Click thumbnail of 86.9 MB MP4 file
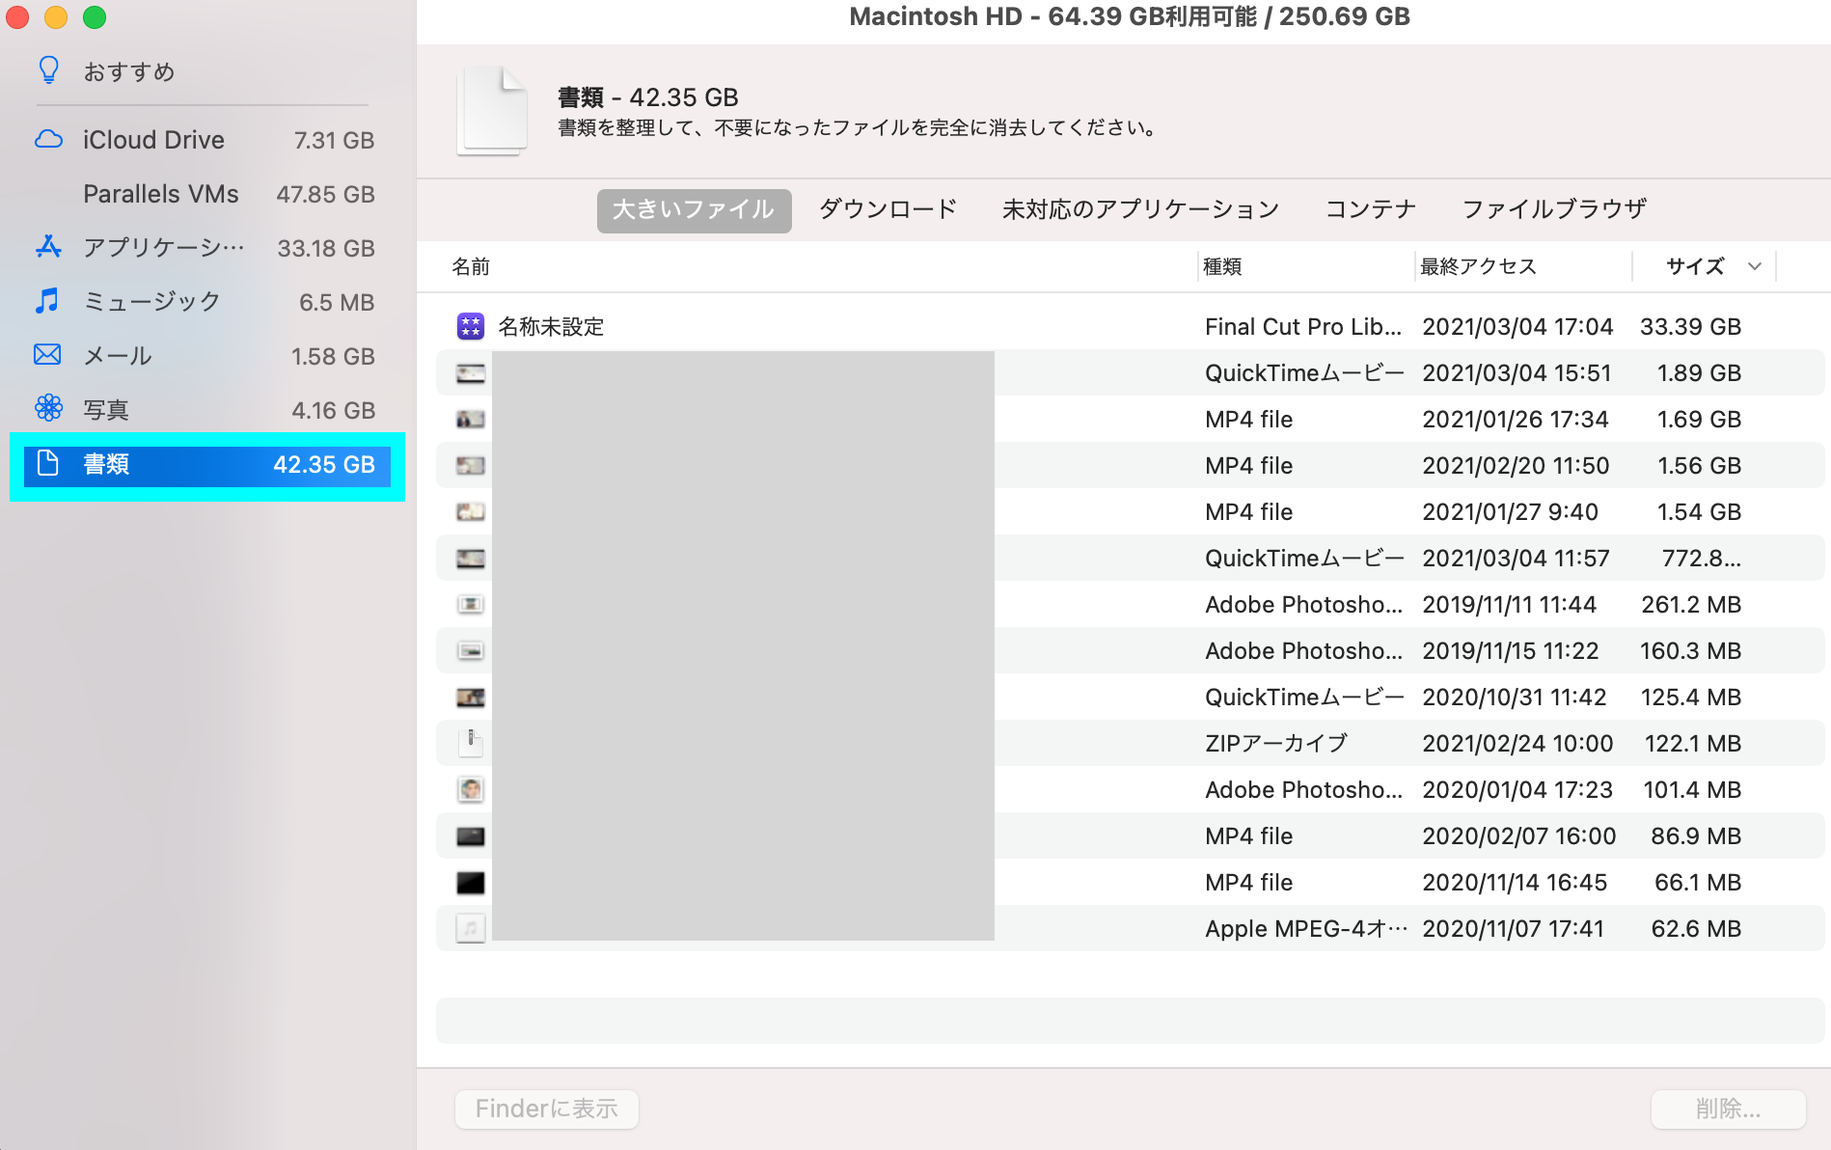Screen dimensions: 1831x1150 [x=470, y=835]
